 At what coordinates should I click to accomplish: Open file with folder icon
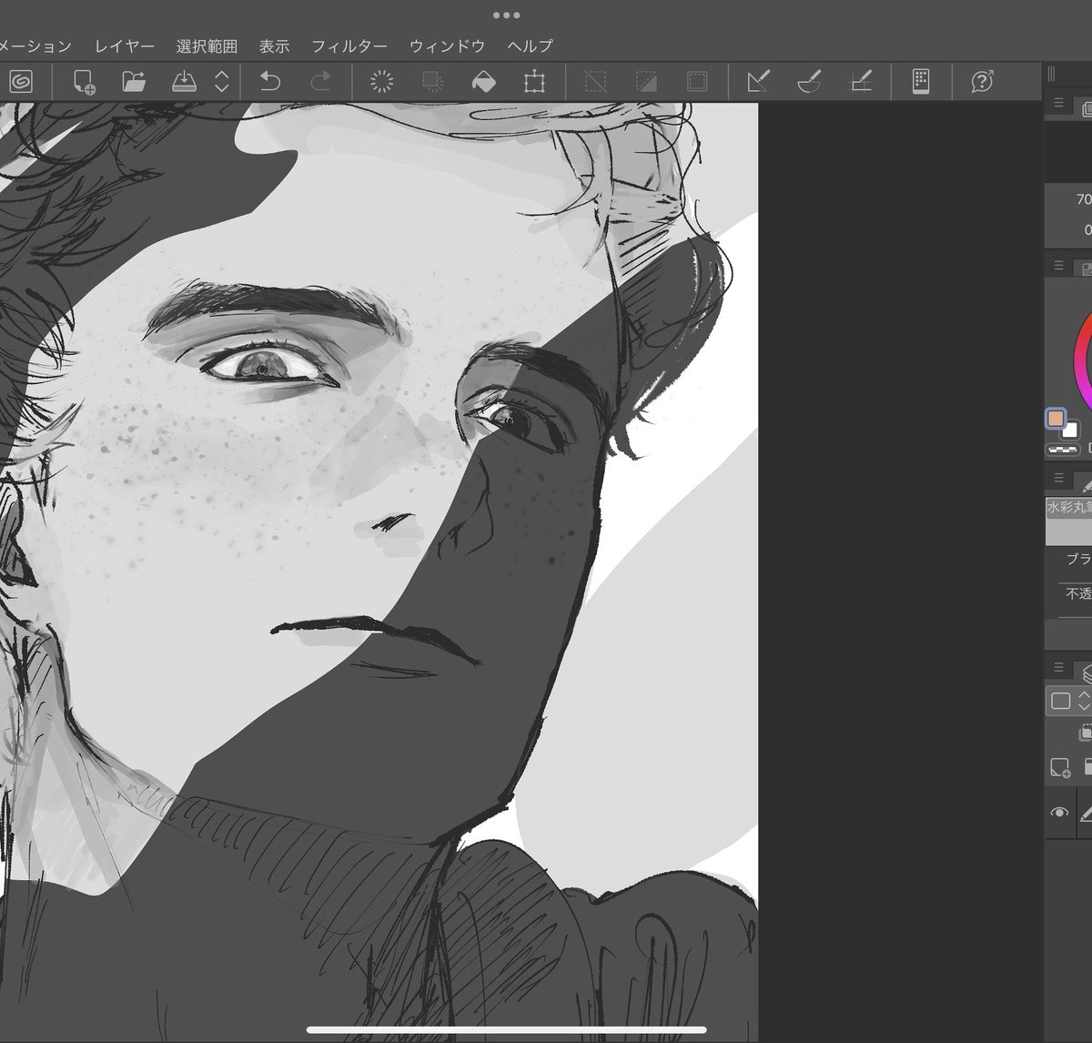point(134,82)
